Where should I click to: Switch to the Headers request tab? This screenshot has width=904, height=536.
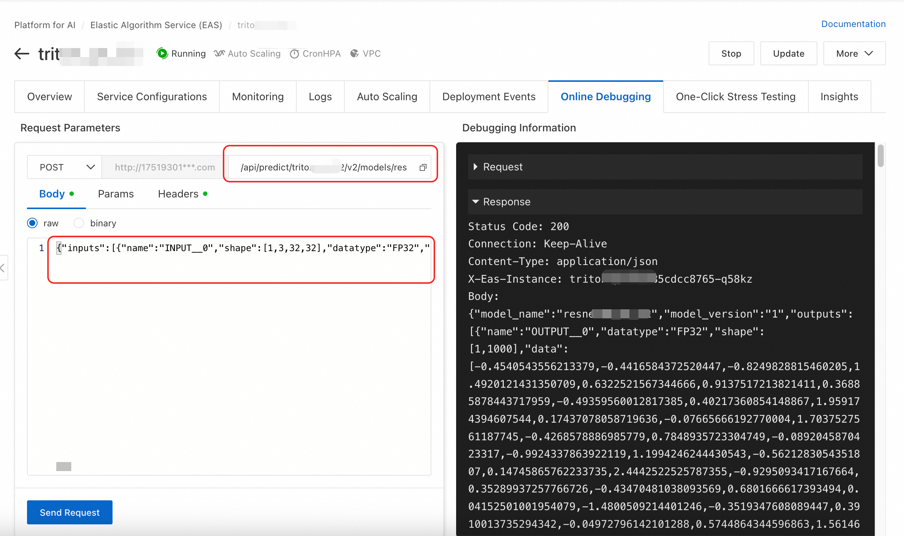click(x=178, y=194)
